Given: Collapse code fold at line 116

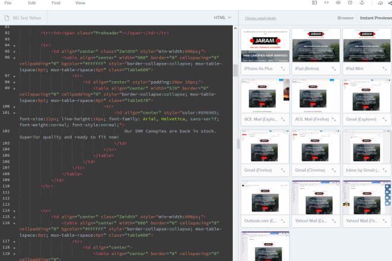Looking at the screenshot, I should coord(14,223).
